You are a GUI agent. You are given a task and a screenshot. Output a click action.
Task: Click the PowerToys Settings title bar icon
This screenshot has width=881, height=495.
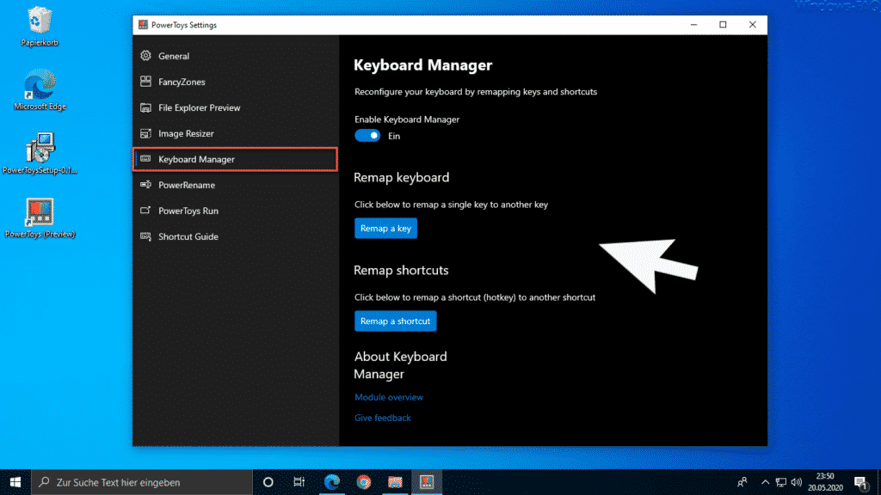click(143, 25)
